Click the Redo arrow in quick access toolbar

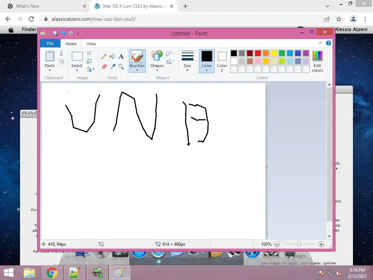click(x=71, y=34)
